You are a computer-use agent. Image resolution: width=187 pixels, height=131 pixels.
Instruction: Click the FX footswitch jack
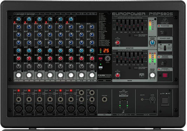[x=105, y=99]
